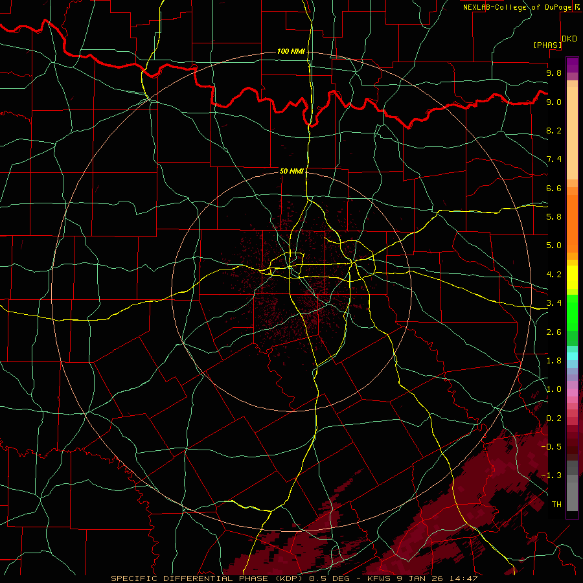
Task: Click the 5.0 value on color scale
Action: pyautogui.click(x=554, y=246)
